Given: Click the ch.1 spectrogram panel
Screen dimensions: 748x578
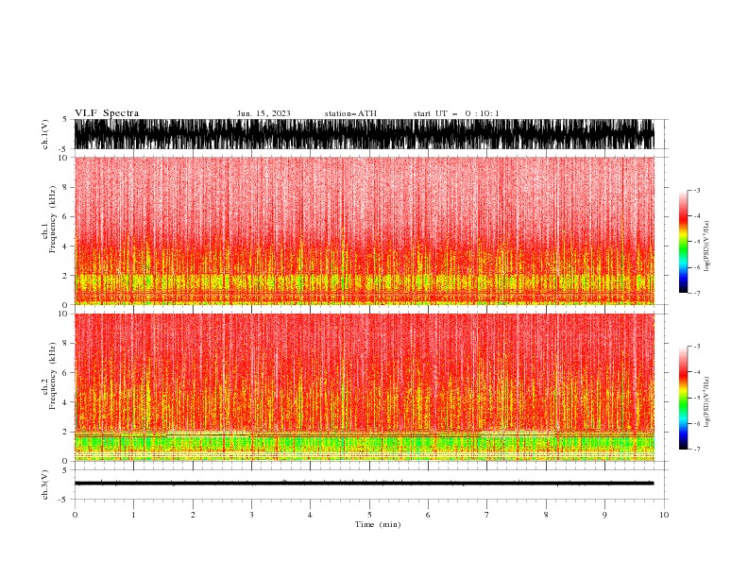Looking at the screenshot, I should click(364, 230).
